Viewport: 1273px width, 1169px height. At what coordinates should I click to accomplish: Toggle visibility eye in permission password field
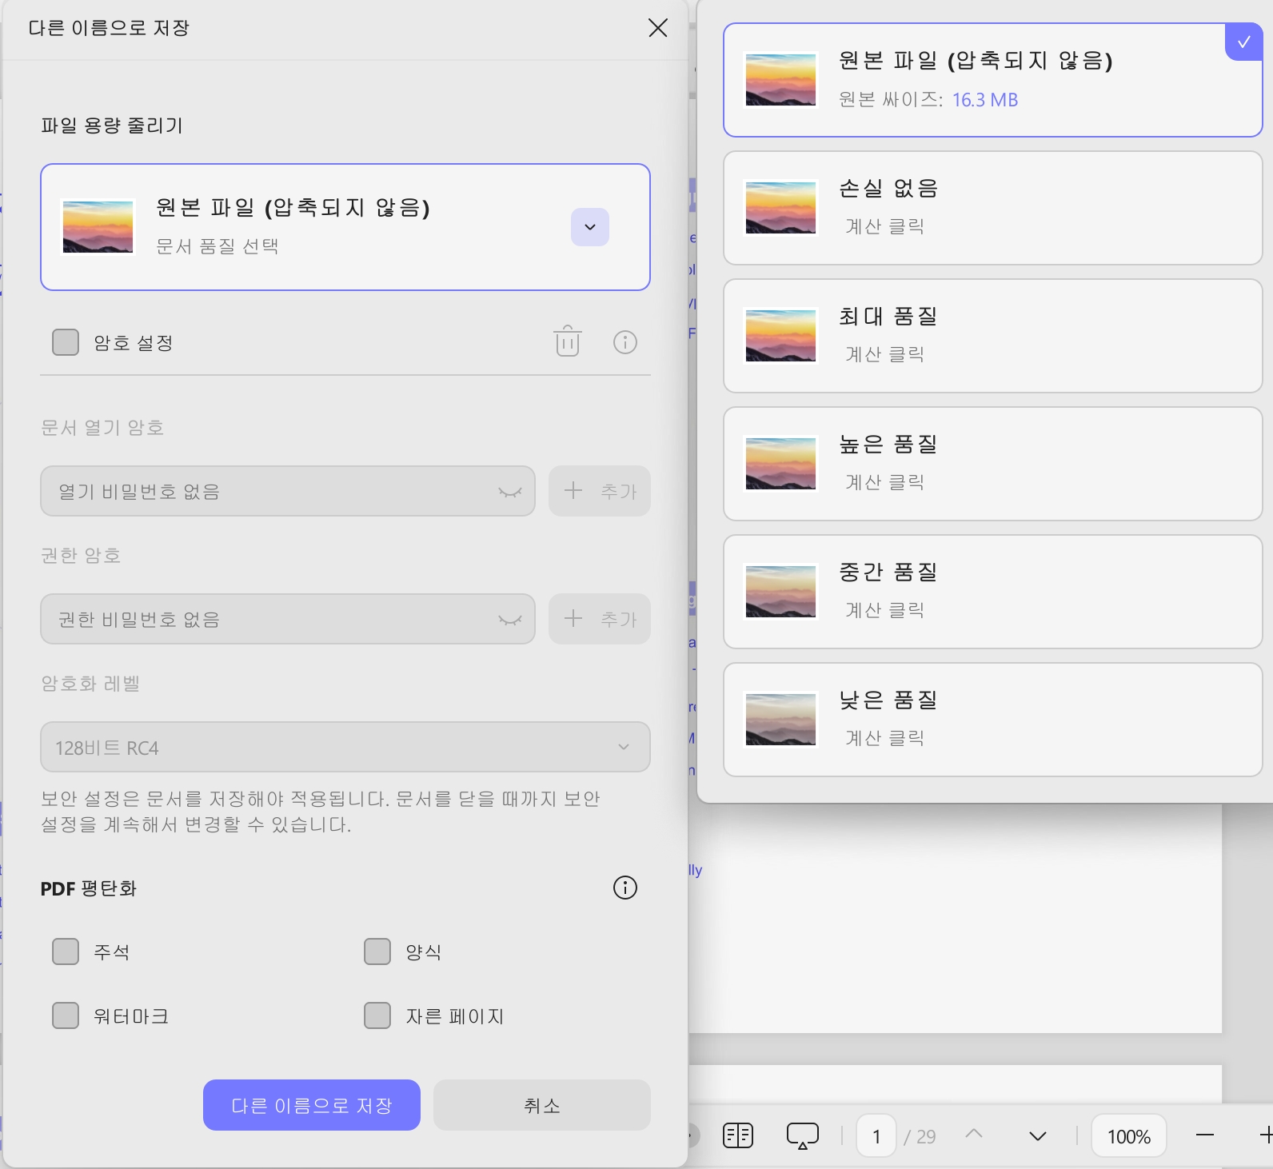510,620
